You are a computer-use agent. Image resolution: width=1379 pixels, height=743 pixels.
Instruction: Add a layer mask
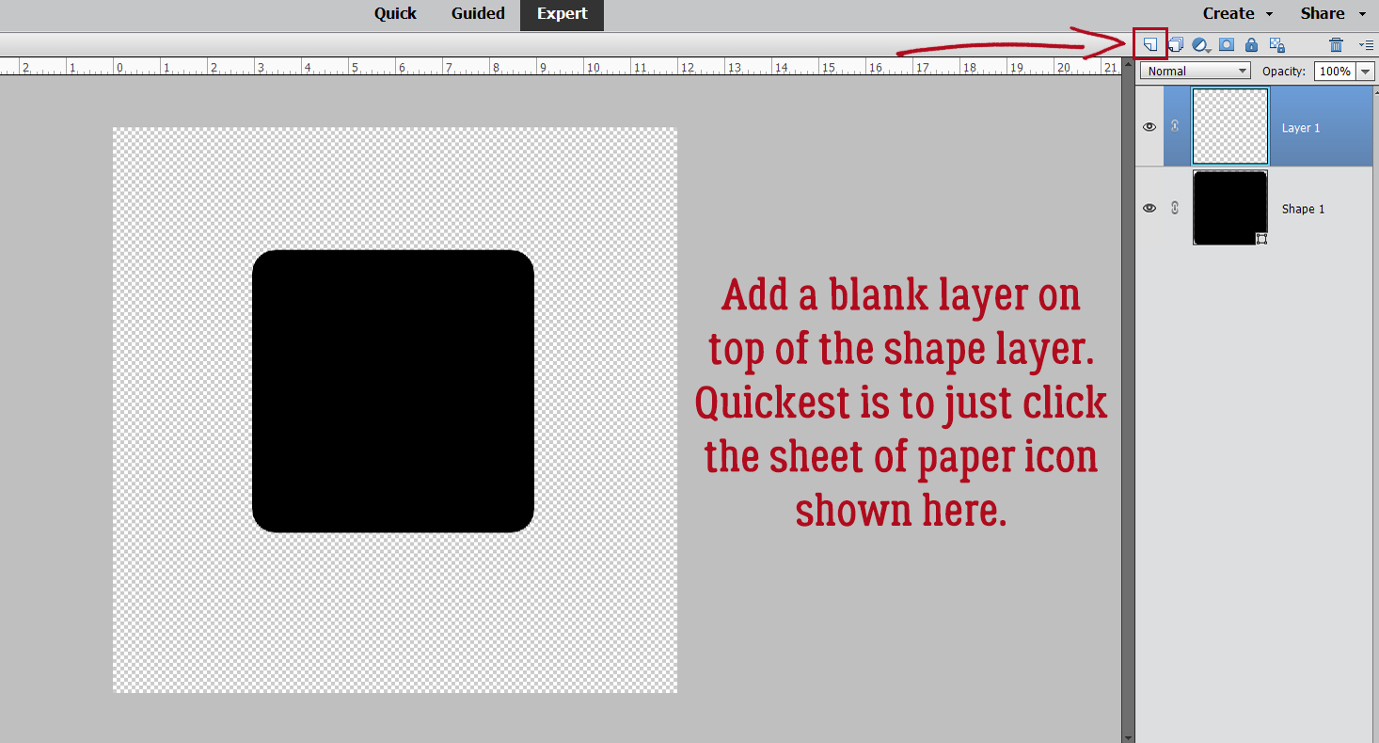1227,44
